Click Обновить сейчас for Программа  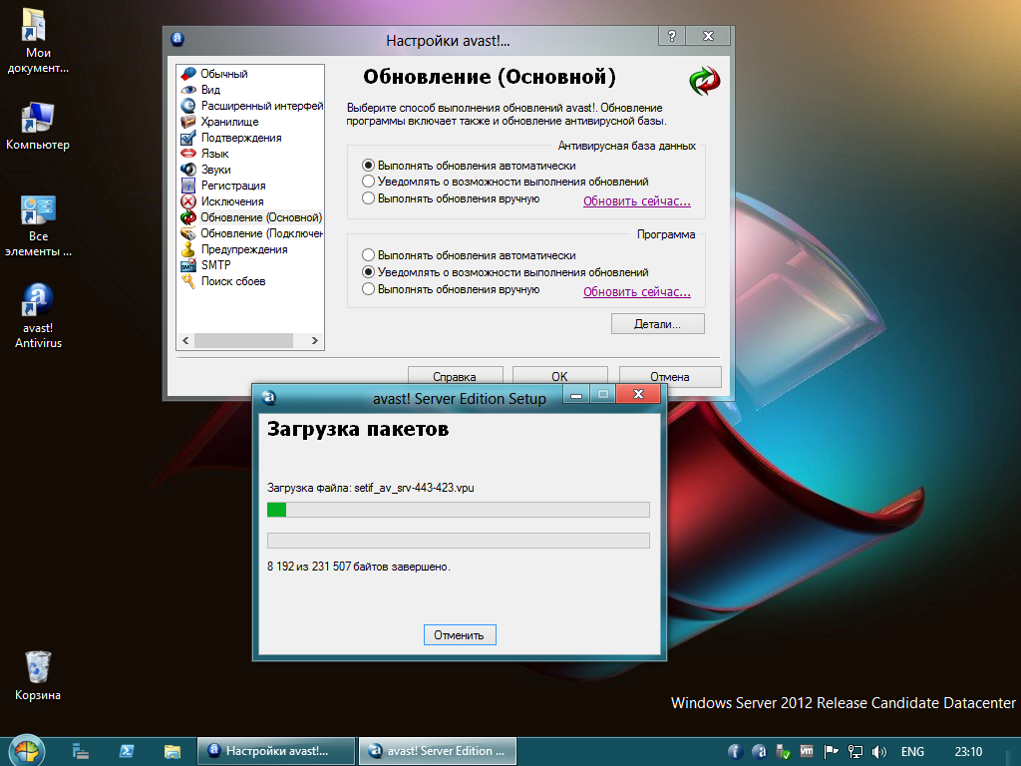point(637,292)
